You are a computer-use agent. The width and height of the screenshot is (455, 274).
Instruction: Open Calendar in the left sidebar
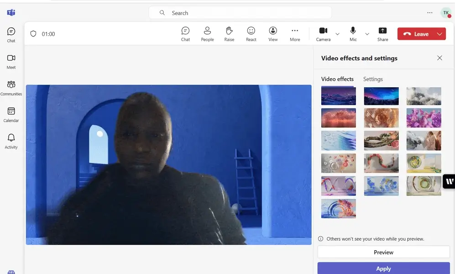coord(11,114)
